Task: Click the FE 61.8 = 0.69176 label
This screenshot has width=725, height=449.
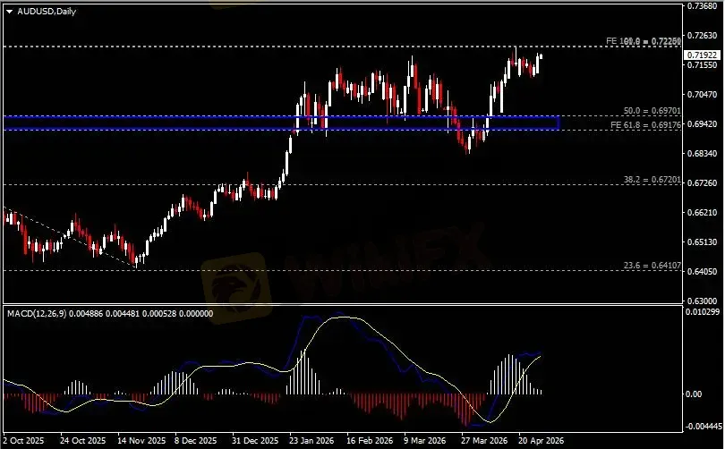Action: (x=645, y=124)
